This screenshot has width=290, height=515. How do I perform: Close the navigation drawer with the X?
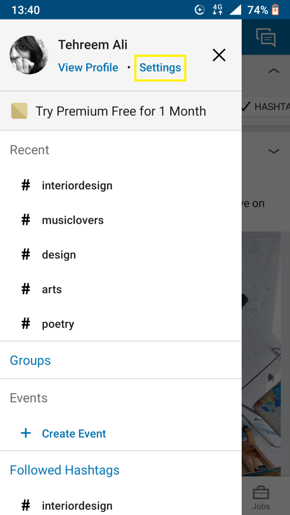[x=219, y=55]
